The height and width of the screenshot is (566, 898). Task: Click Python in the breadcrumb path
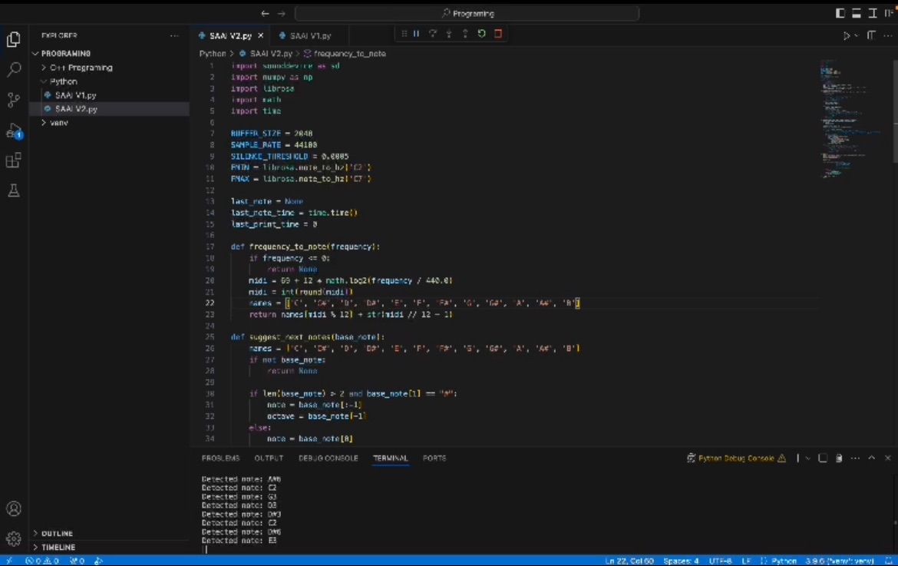coord(213,53)
